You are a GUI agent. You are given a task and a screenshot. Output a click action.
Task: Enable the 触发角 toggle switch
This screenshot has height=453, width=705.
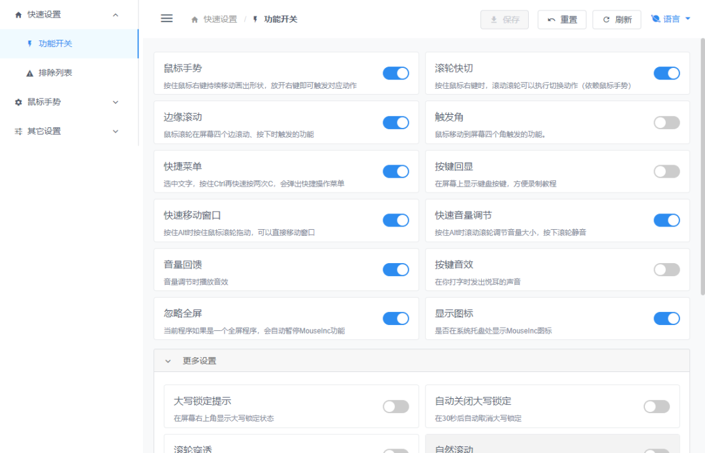coord(666,123)
